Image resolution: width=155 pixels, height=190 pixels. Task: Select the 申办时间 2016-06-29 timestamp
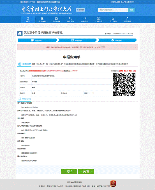tap(127, 71)
